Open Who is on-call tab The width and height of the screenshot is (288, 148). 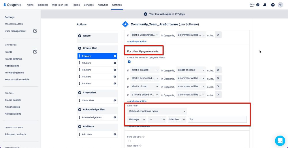tap(60, 5)
